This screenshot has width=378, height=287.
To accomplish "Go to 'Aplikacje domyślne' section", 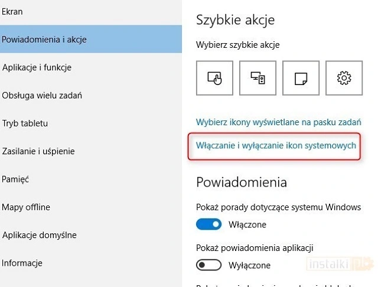I will (x=39, y=235).
